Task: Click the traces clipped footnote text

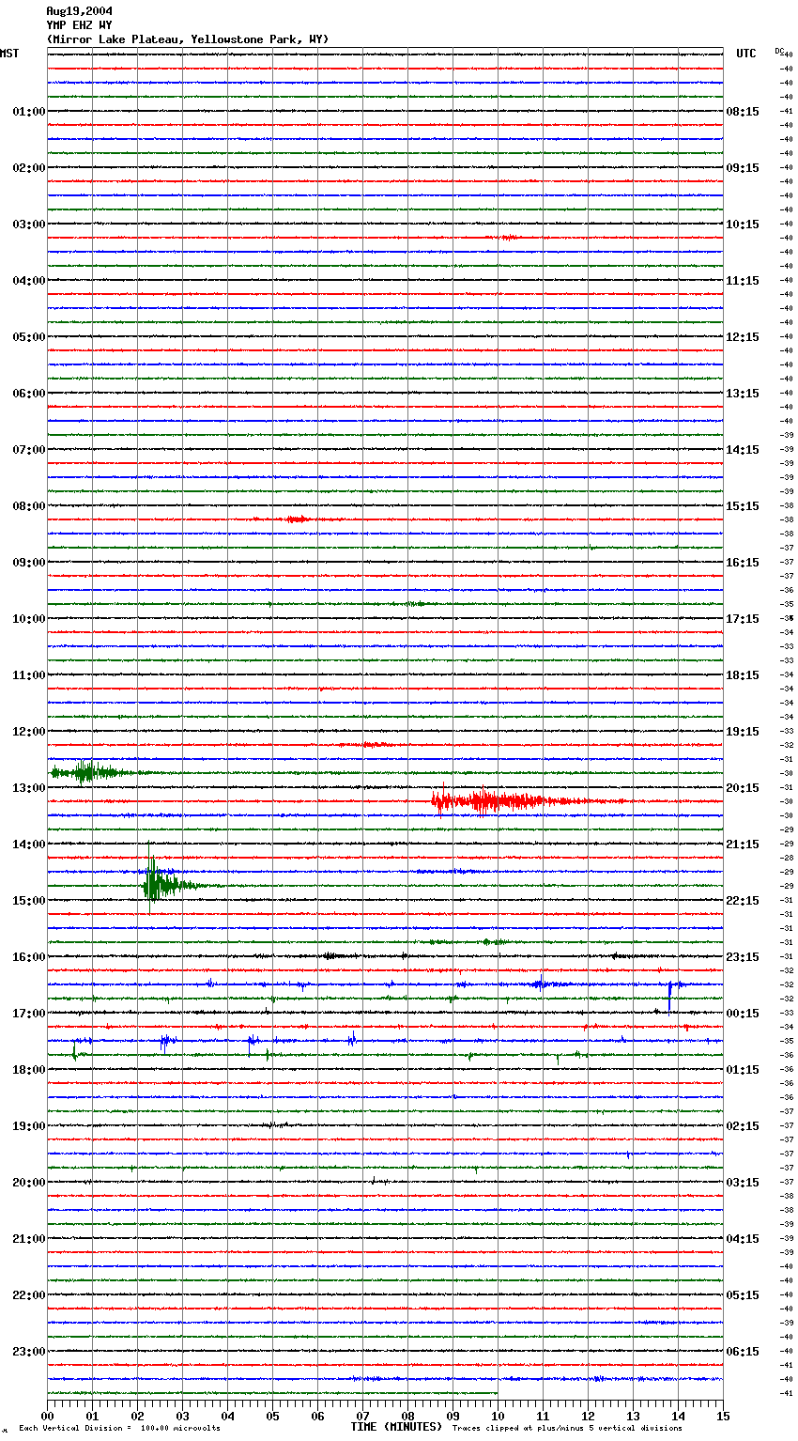Action: 567,1429
